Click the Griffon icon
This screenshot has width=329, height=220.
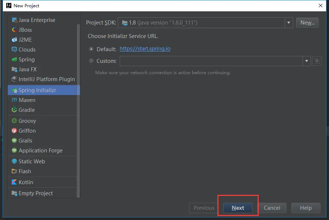point(14,131)
